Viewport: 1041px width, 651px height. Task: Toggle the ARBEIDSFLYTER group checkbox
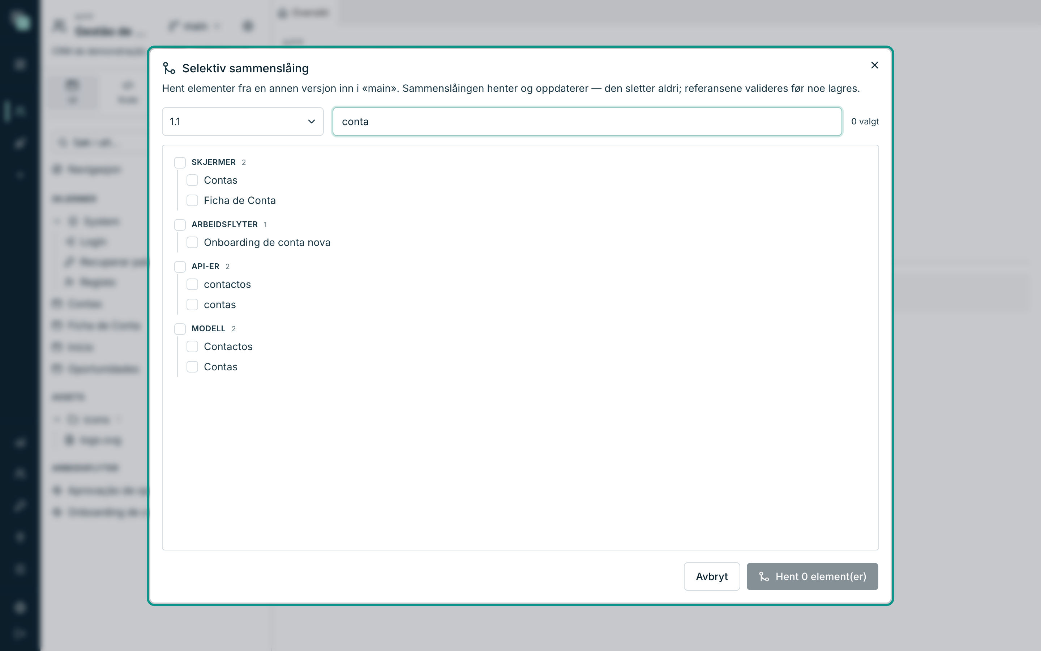180,224
